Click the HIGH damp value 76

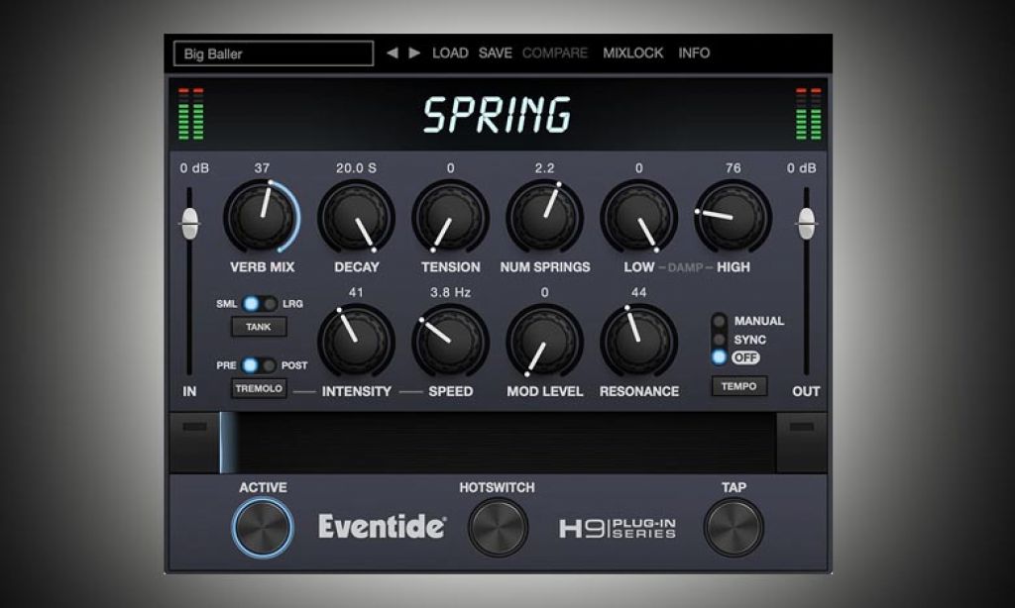click(x=733, y=168)
